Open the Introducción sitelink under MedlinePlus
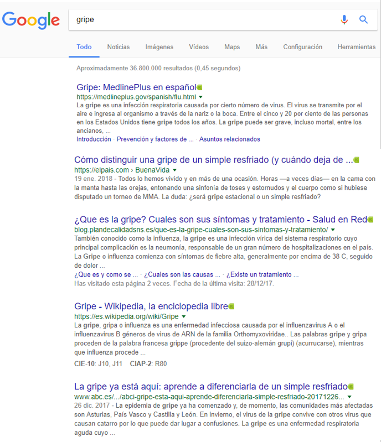Viewport: 381px width, 442px height. coord(94,139)
